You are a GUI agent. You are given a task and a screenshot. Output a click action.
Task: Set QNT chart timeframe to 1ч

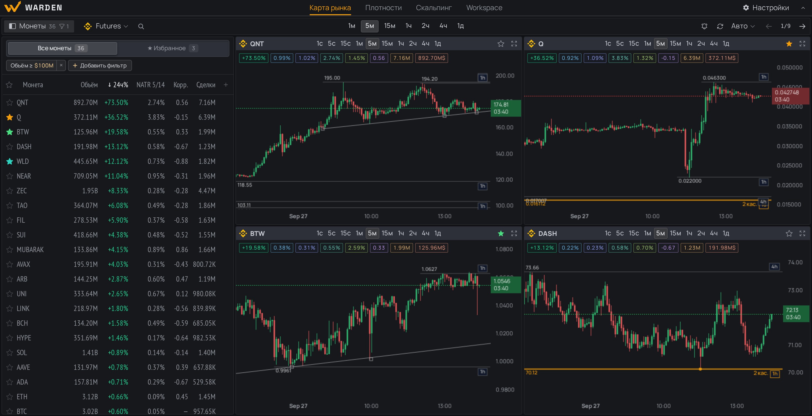pyautogui.click(x=401, y=43)
